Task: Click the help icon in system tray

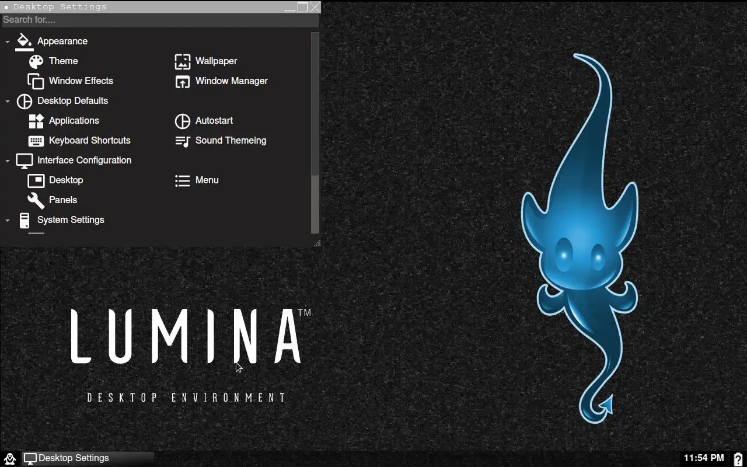Action: tap(738, 459)
